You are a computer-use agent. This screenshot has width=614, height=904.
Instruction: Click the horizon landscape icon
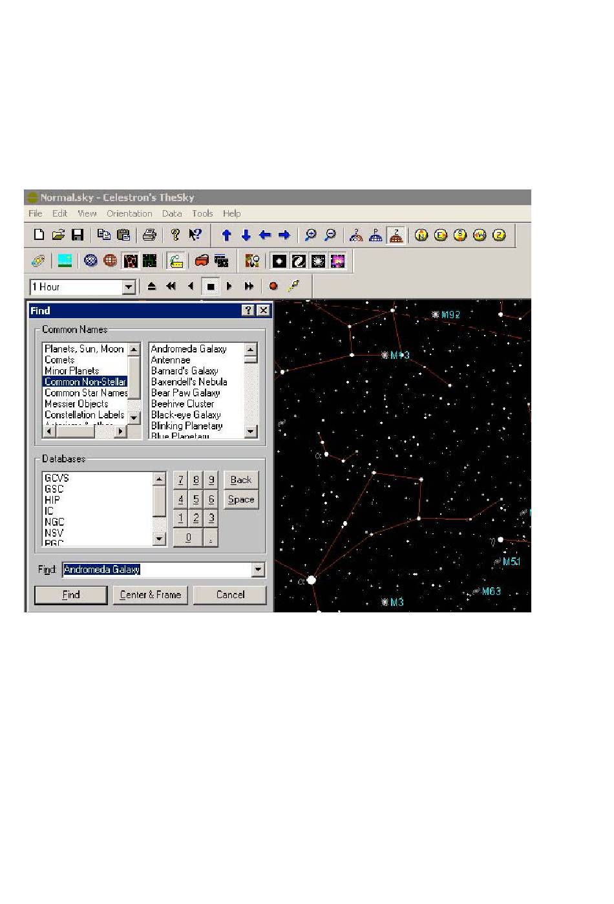(x=65, y=261)
